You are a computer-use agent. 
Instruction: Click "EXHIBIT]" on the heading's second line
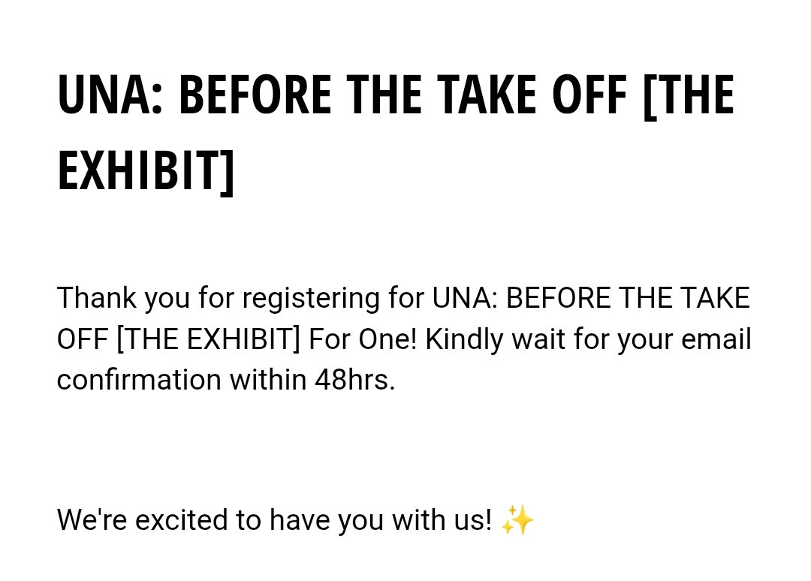tap(146, 170)
